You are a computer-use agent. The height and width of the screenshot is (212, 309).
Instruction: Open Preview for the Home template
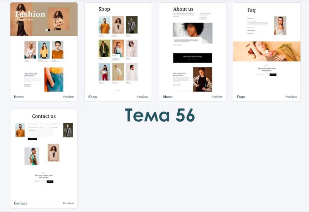point(68,97)
